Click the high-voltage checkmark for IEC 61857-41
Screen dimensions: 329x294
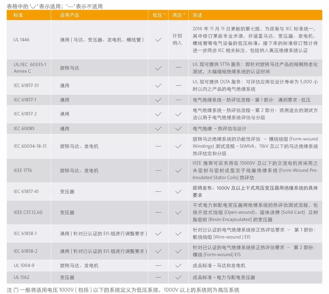(x=178, y=191)
